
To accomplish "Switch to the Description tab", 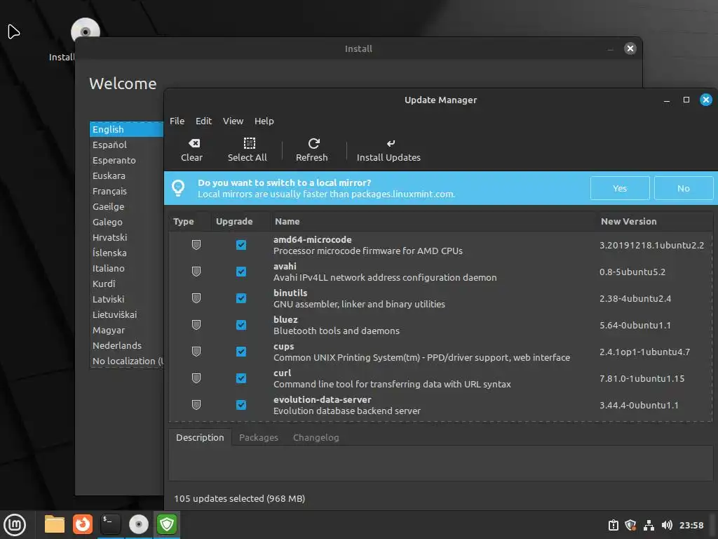I will pyautogui.click(x=200, y=437).
